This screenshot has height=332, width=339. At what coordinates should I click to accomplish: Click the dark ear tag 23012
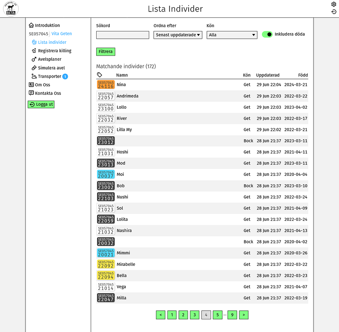(x=106, y=141)
